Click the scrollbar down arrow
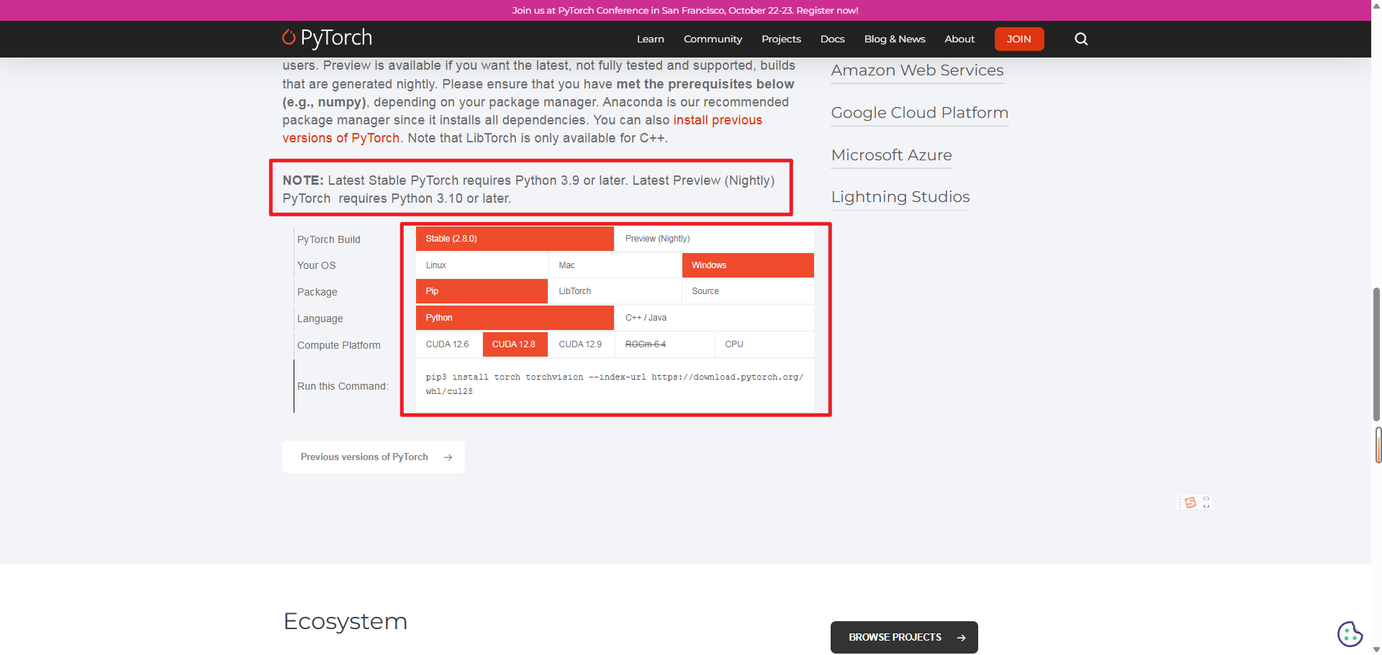 tap(1376, 649)
